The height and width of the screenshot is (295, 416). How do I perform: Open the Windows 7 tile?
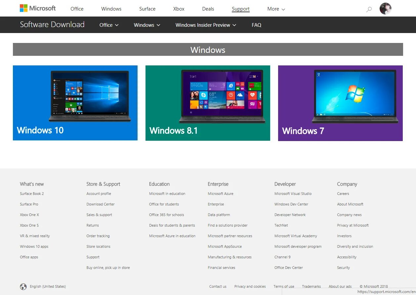pyautogui.click(x=340, y=103)
